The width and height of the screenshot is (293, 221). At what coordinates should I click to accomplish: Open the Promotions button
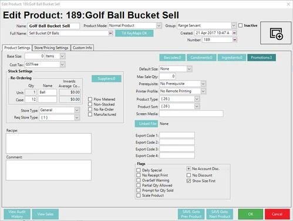pyautogui.click(x=261, y=57)
